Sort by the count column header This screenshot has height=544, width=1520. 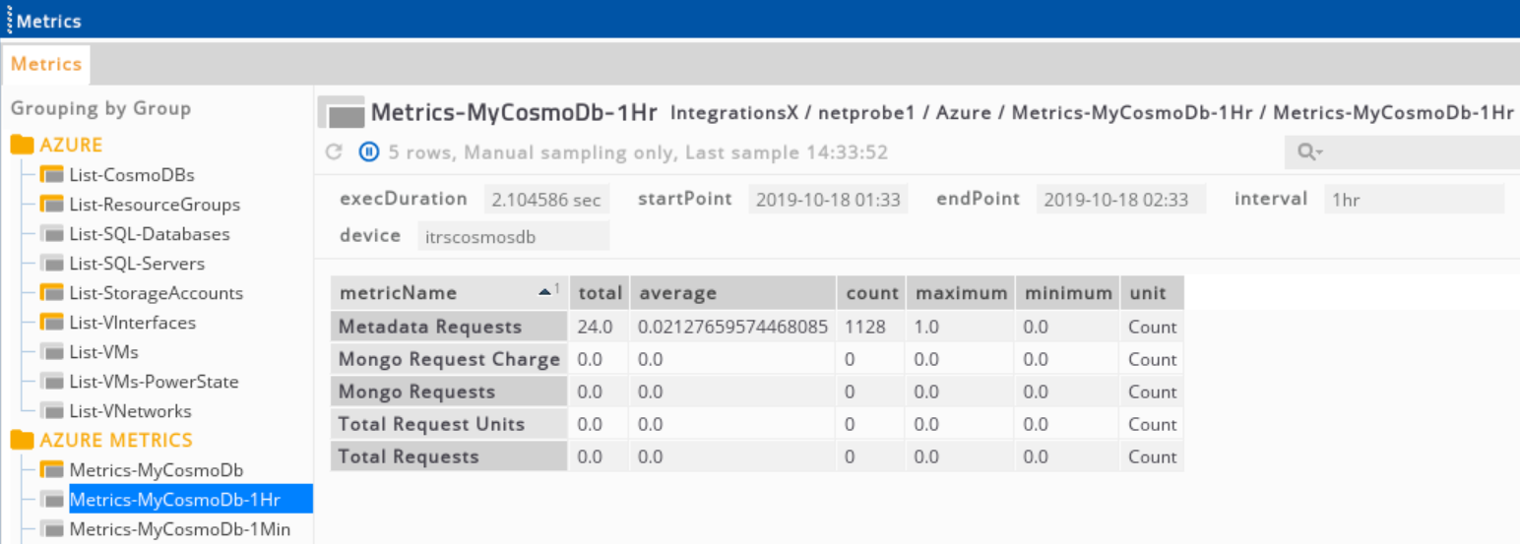tap(871, 293)
